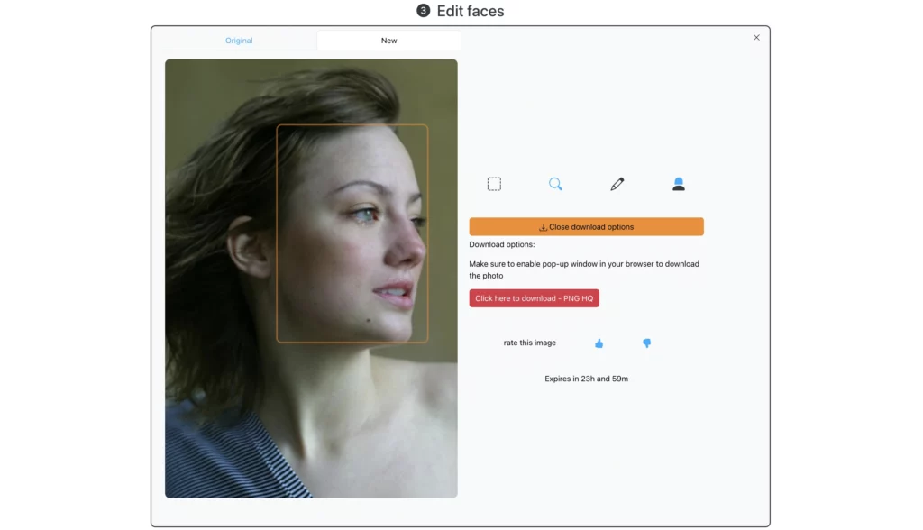Click the download arrow icon on the orange button
Screen dimensions: 923x530
pos(542,225)
